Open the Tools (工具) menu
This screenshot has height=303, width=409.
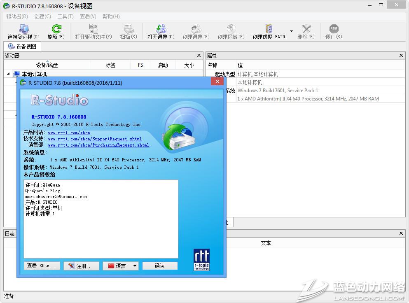click(65, 16)
